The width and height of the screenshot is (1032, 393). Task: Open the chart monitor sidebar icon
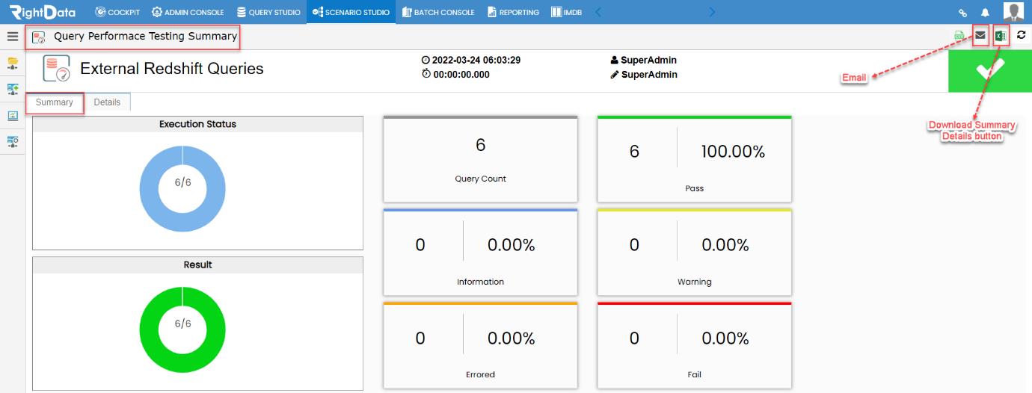(13, 115)
